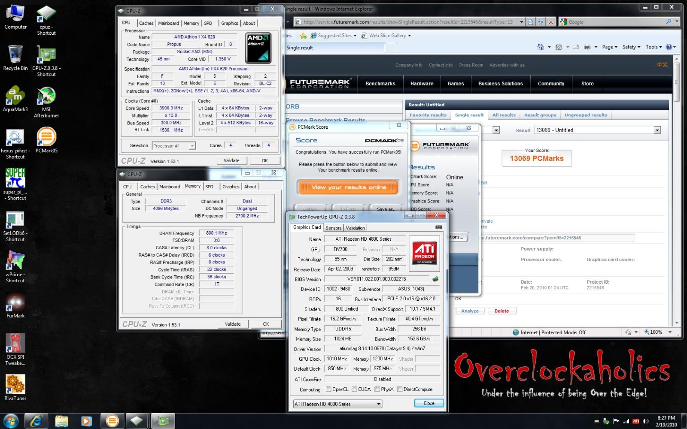687x429 pixels.
Task: Click the Delete button on Futuremark page
Action: pos(502,311)
